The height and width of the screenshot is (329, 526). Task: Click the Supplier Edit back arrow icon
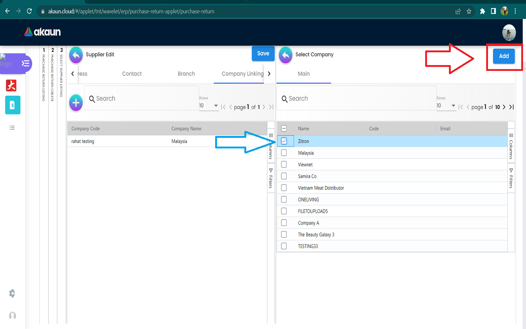coord(76,55)
